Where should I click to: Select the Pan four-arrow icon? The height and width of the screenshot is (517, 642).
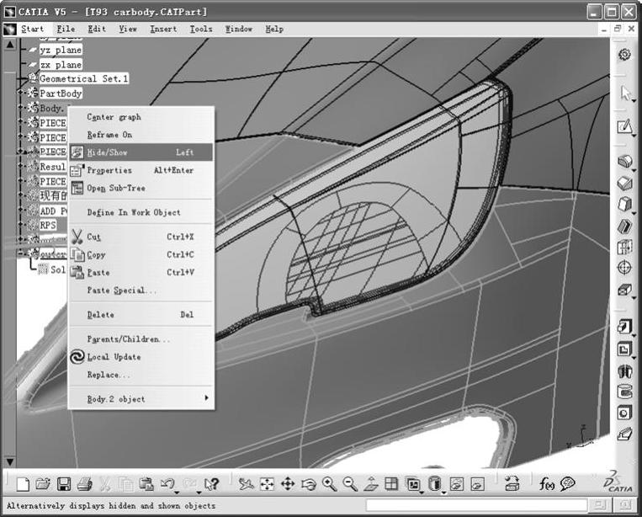pyautogui.click(x=288, y=484)
